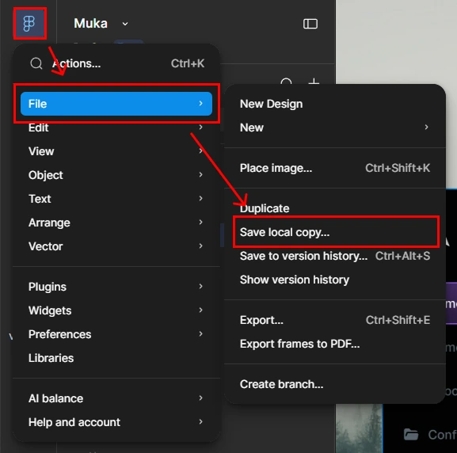Select Export option
Viewport: 457px width, 453px height.
[335, 320]
